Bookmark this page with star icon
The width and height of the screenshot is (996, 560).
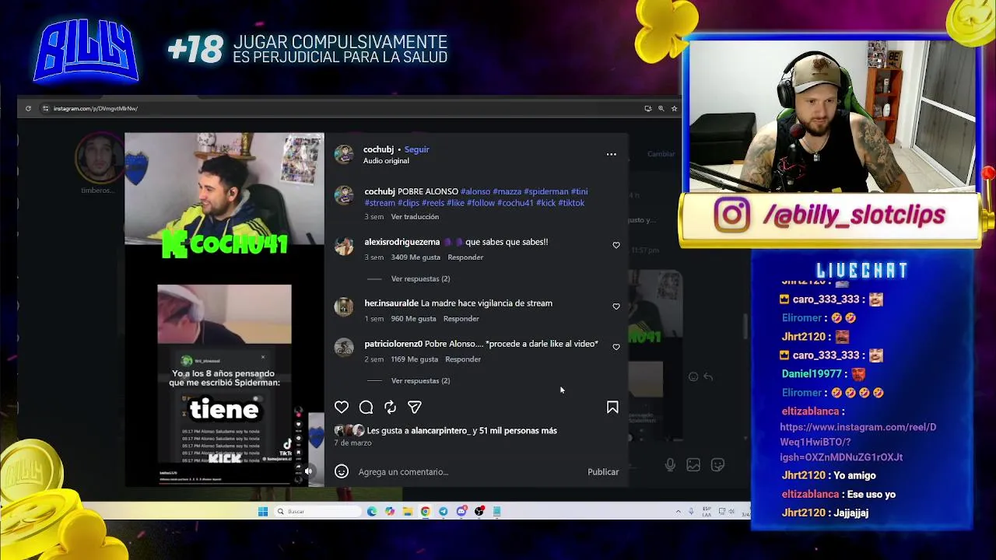coord(674,108)
